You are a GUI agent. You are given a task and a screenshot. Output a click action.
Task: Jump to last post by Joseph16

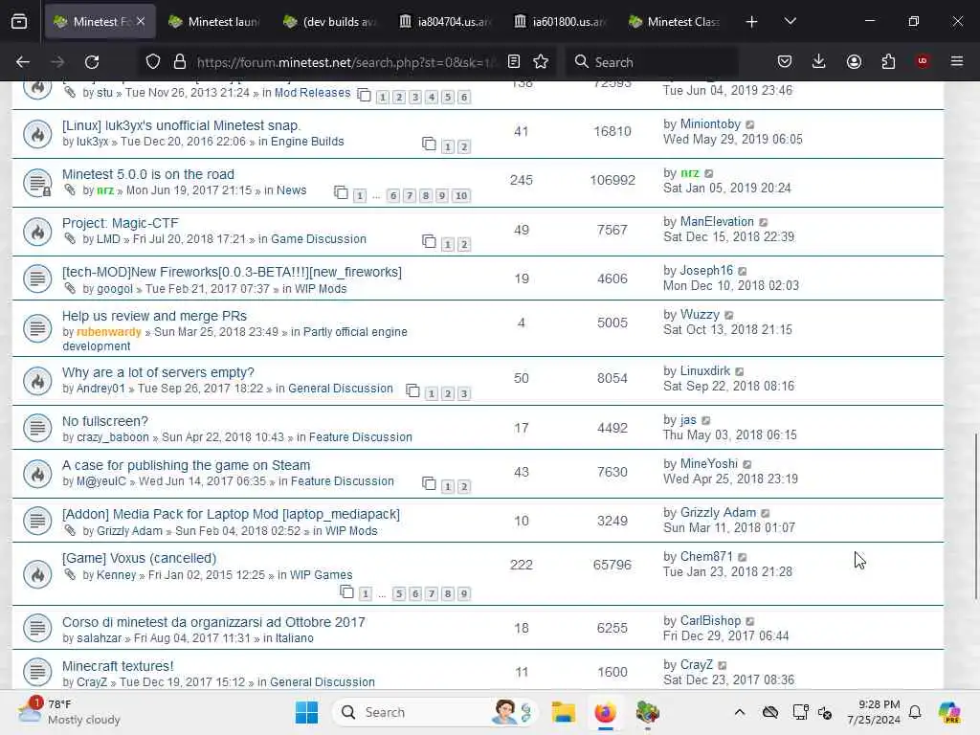click(x=743, y=271)
